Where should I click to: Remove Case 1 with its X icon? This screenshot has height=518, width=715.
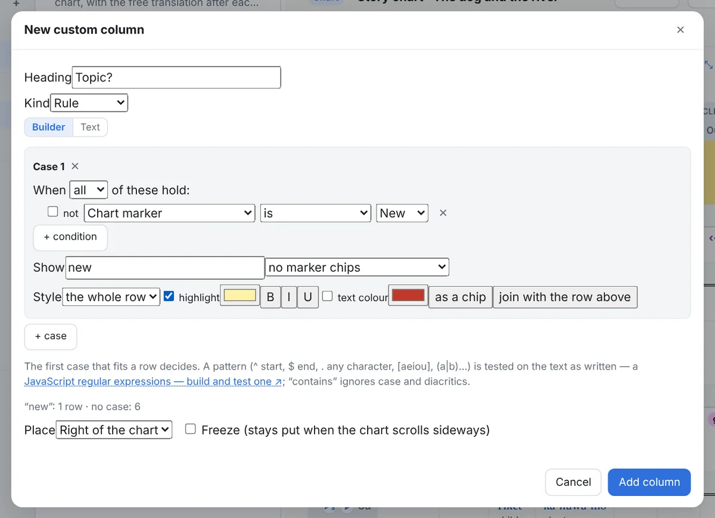75,166
